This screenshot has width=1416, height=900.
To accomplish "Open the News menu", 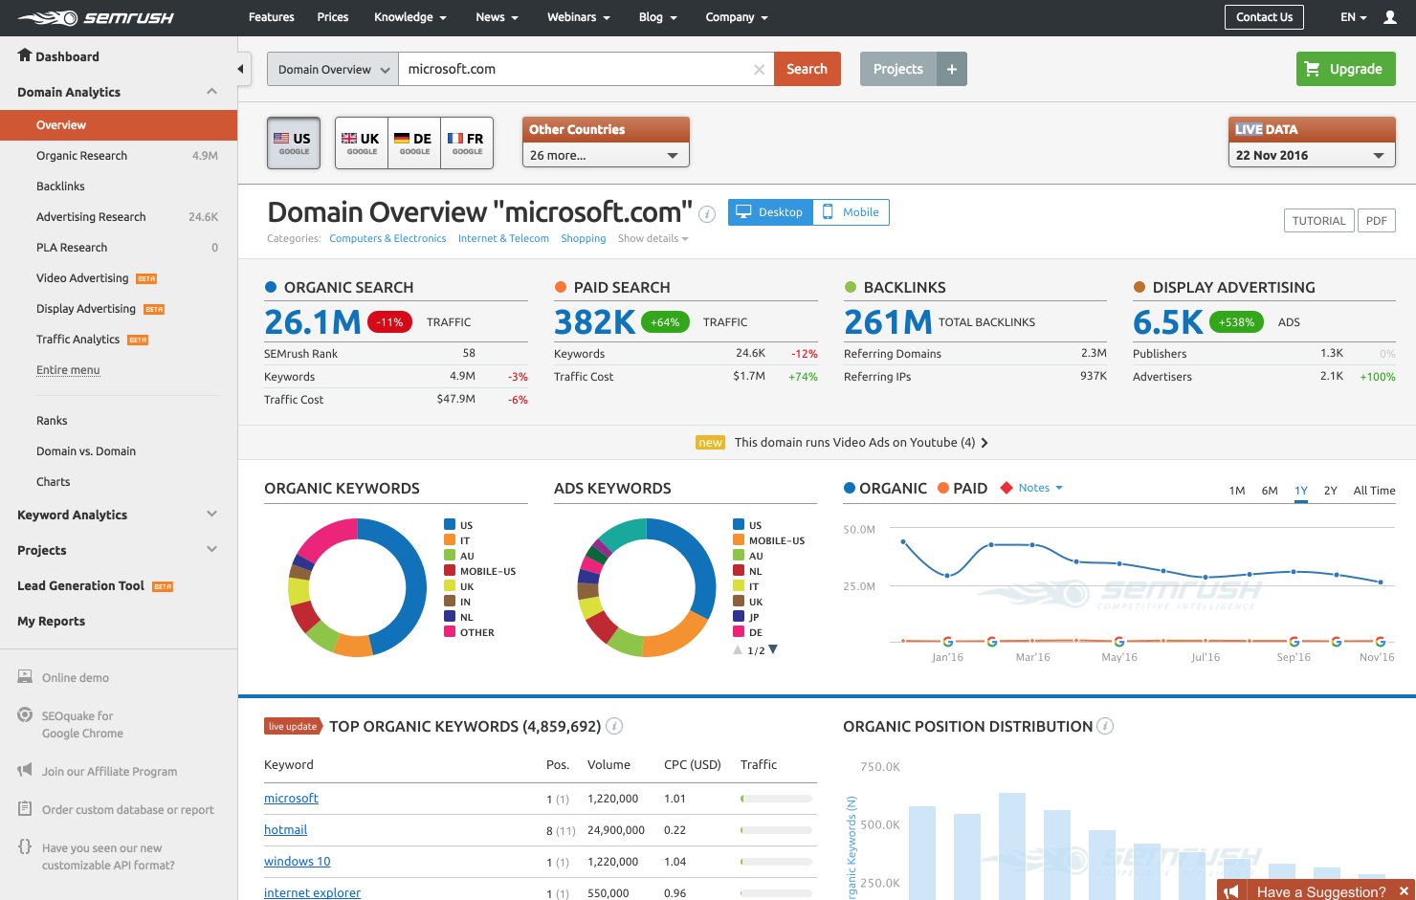I will coord(497,17).
